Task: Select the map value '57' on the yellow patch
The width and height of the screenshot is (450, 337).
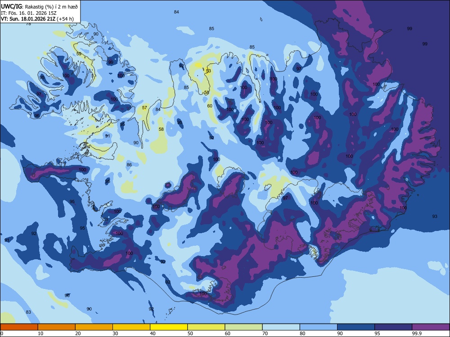Action: (x=144, y=108)
